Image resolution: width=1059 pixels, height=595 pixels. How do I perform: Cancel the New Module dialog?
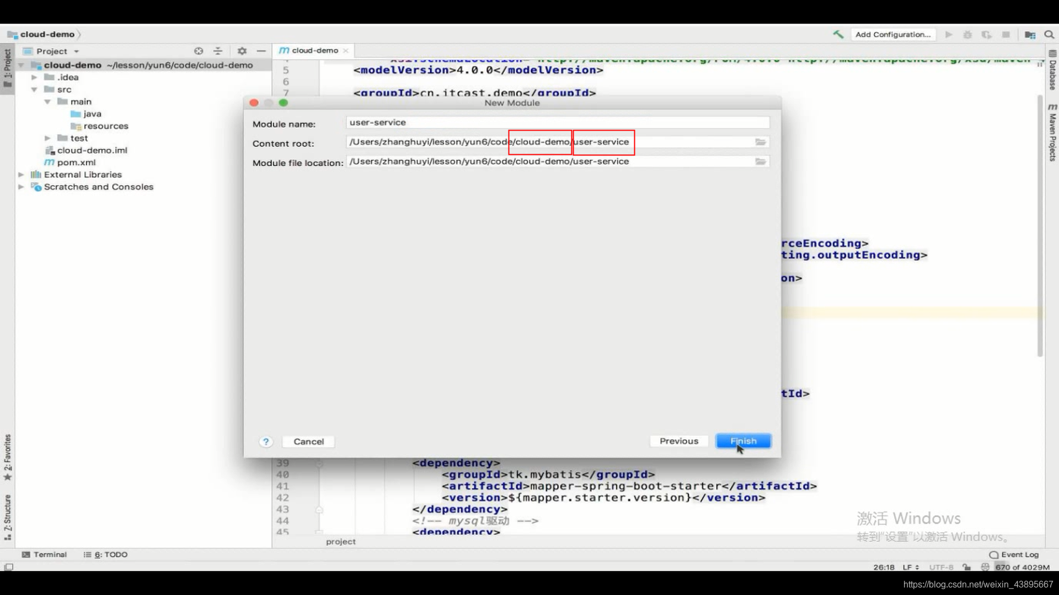(x=309, y=441)
